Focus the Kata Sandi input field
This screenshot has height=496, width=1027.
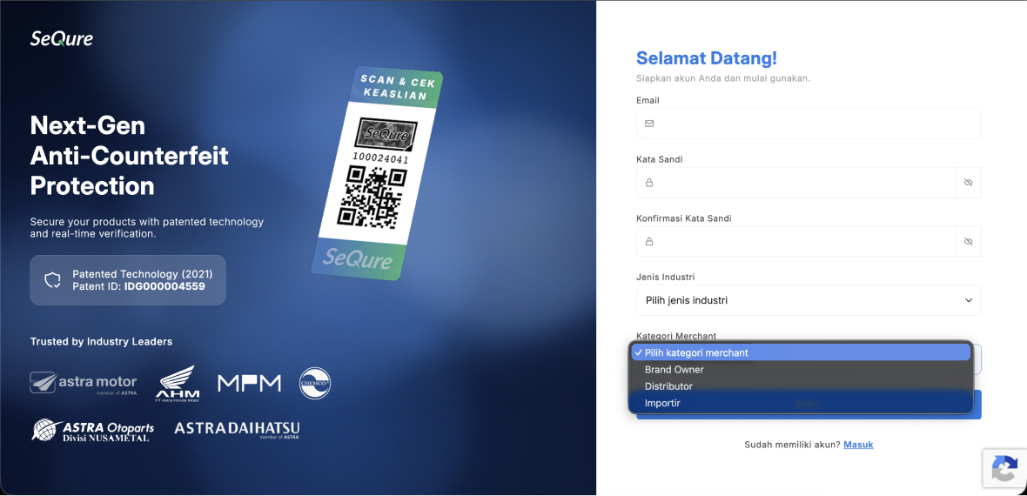point(795,182)
